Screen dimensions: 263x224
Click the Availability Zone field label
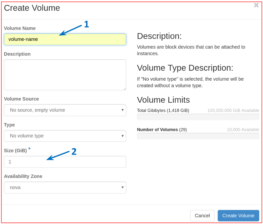[x=23, y=176]
